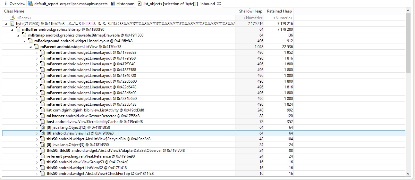415x180 pixels.
Task: Expand the host ScrollabilityCache node
Action: 37,122
